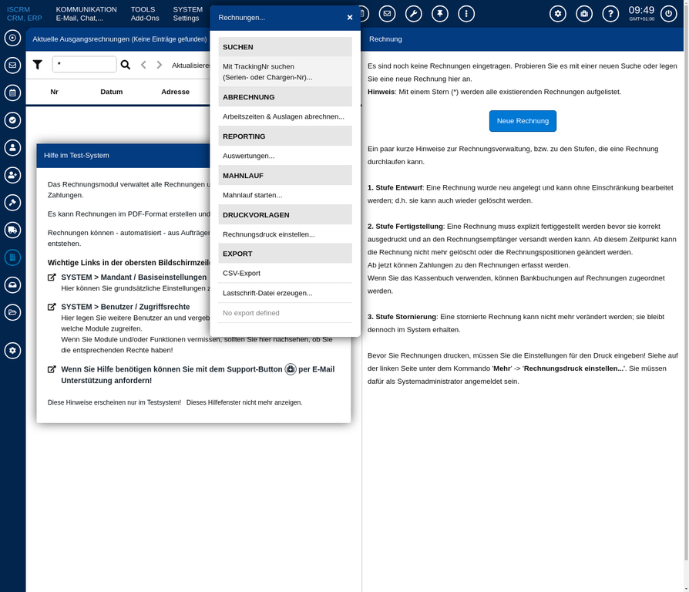Screen dimensions: 689x592
Task: Go to the next page arrow
Action: pos(160,65)
